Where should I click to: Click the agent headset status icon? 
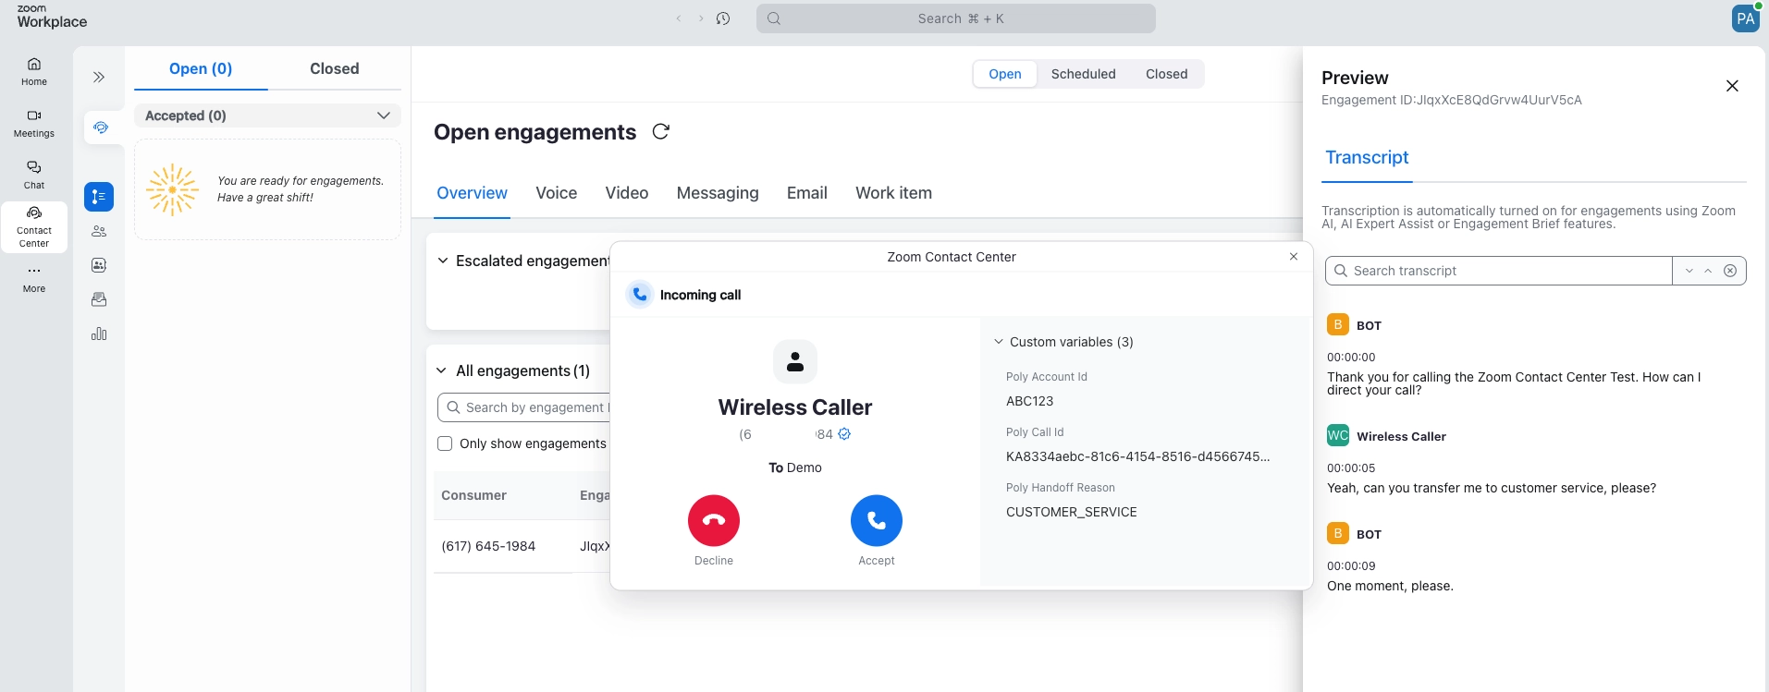click(x=101, y=127)
